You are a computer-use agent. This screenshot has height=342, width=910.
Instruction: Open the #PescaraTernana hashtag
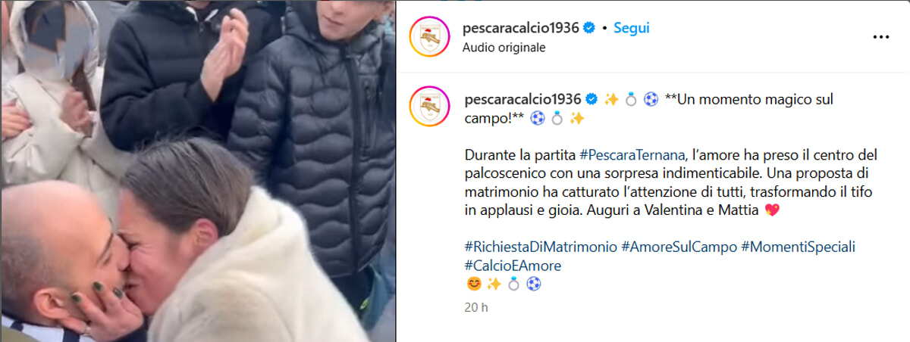click(632, 154)
